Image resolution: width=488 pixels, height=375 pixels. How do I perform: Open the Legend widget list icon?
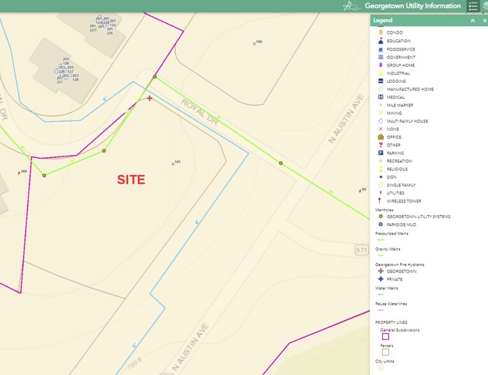pos(473,6)
